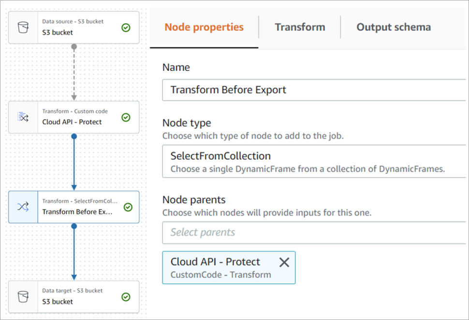Remove Cloud API - Protect parent with X
Viewport: 469px width, 320px height.
pos(284,262)
